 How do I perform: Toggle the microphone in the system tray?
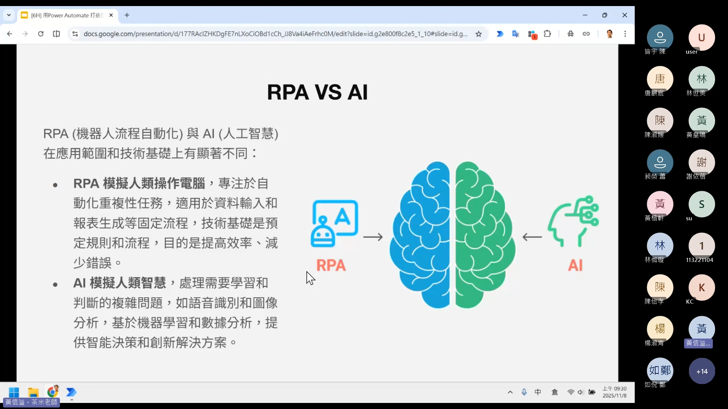[x=524, y=392]
